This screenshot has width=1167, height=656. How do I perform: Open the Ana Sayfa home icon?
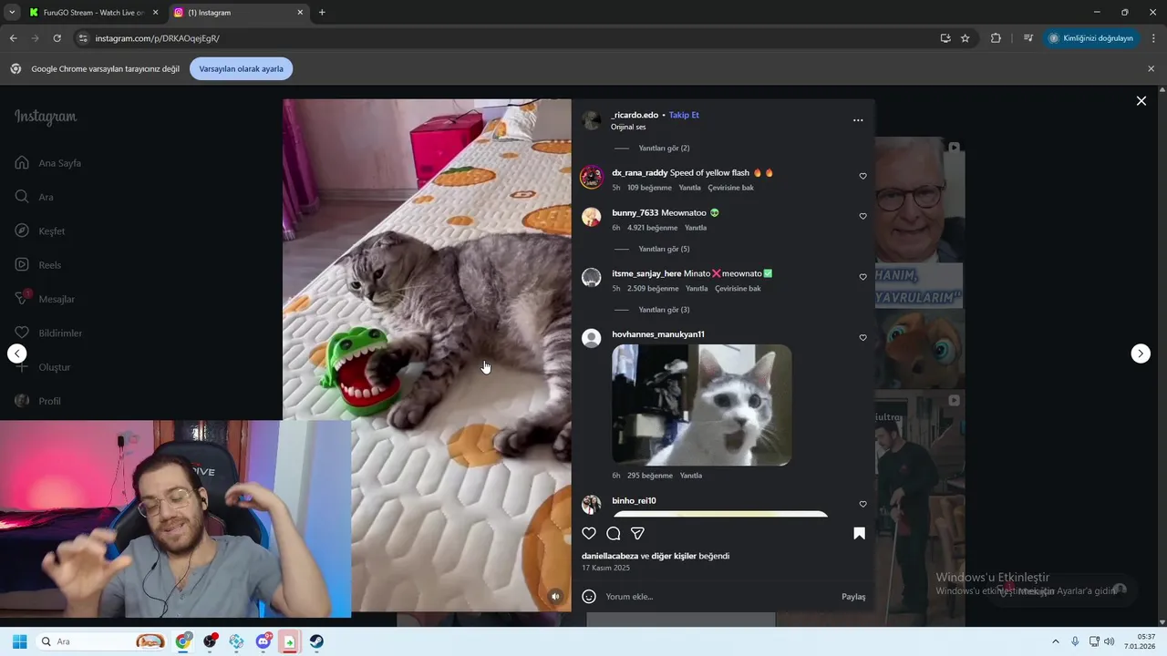[x=22, y=163]
